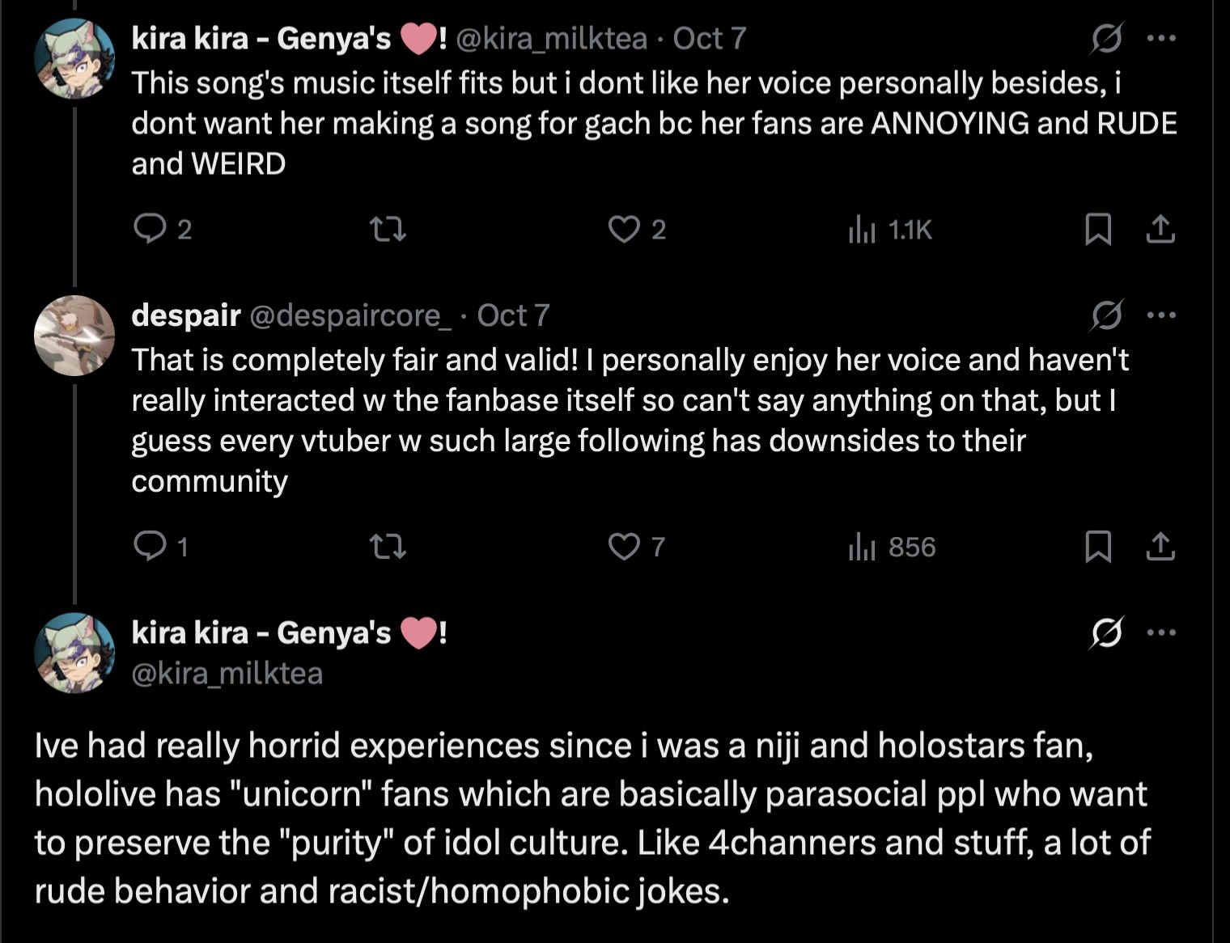
Task: Share despair's tweet via upload icon
Action: click(1160, 546)
